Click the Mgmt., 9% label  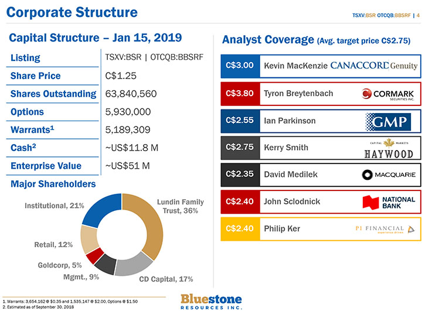81,277
